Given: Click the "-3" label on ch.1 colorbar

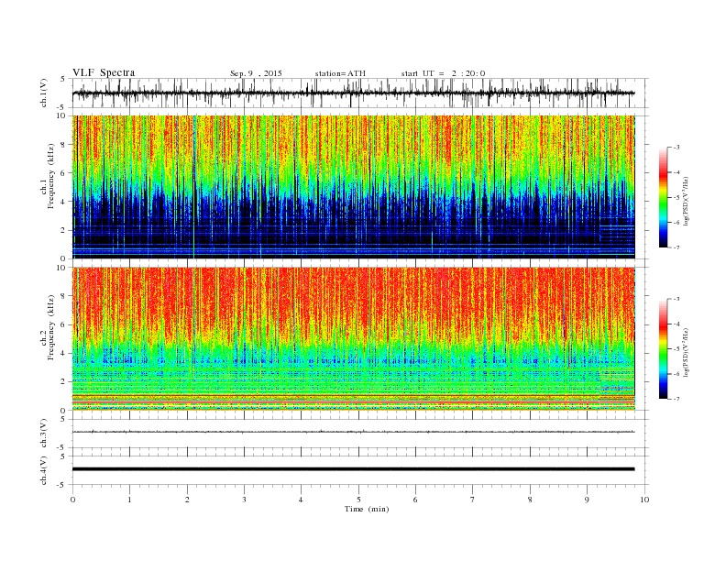Looking at the screenshot, I should [676, 148].
